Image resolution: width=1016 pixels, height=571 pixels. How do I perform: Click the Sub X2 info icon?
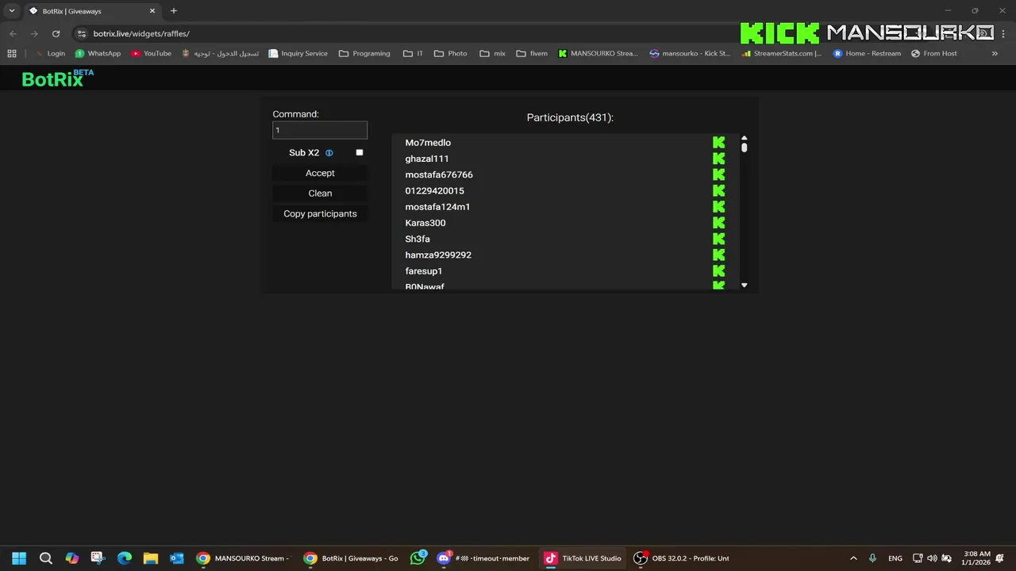[329, 153]
